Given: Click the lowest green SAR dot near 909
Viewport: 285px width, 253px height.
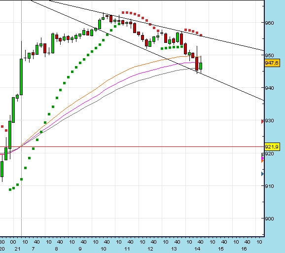Looking at the screenshot, I should [10, 189].
